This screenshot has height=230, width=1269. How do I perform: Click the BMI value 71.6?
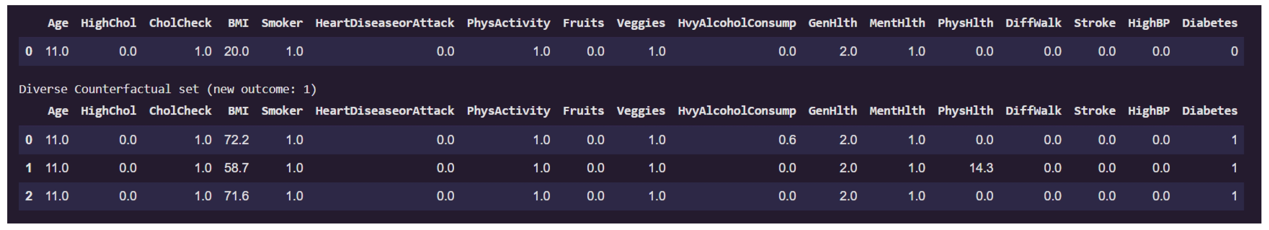pyautogui.click(x=236, y=196)
